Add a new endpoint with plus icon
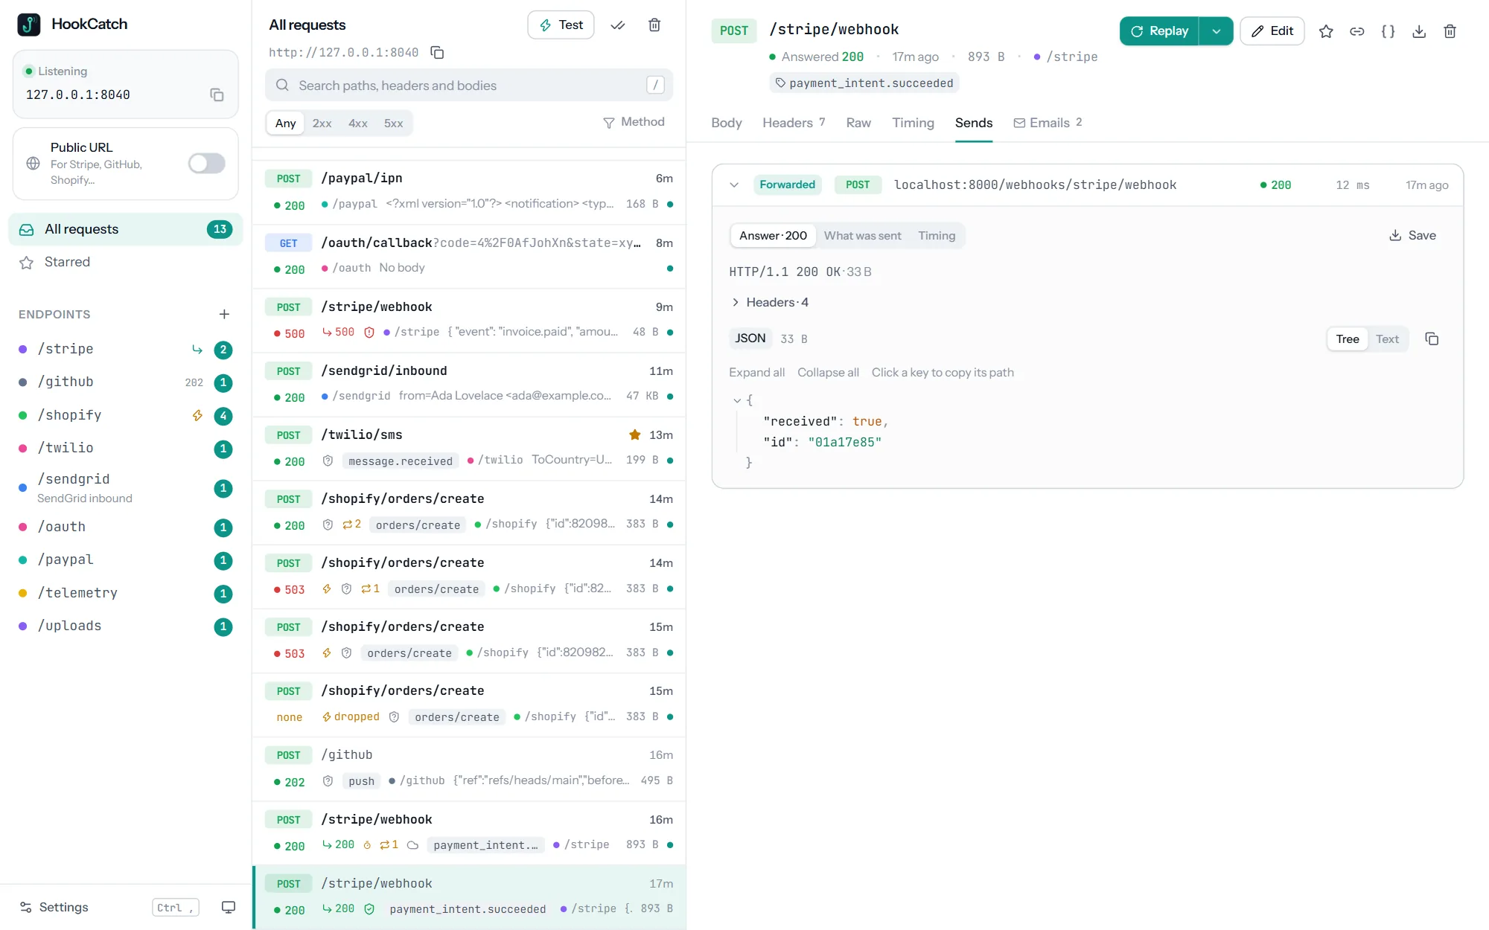 coord(224,314)
